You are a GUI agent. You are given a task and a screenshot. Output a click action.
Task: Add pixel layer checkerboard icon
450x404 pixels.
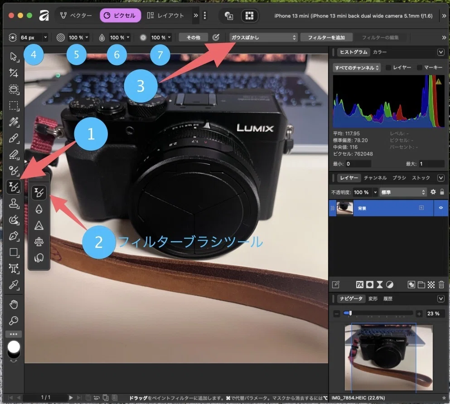pyautogui.click(x=431, y=285)
